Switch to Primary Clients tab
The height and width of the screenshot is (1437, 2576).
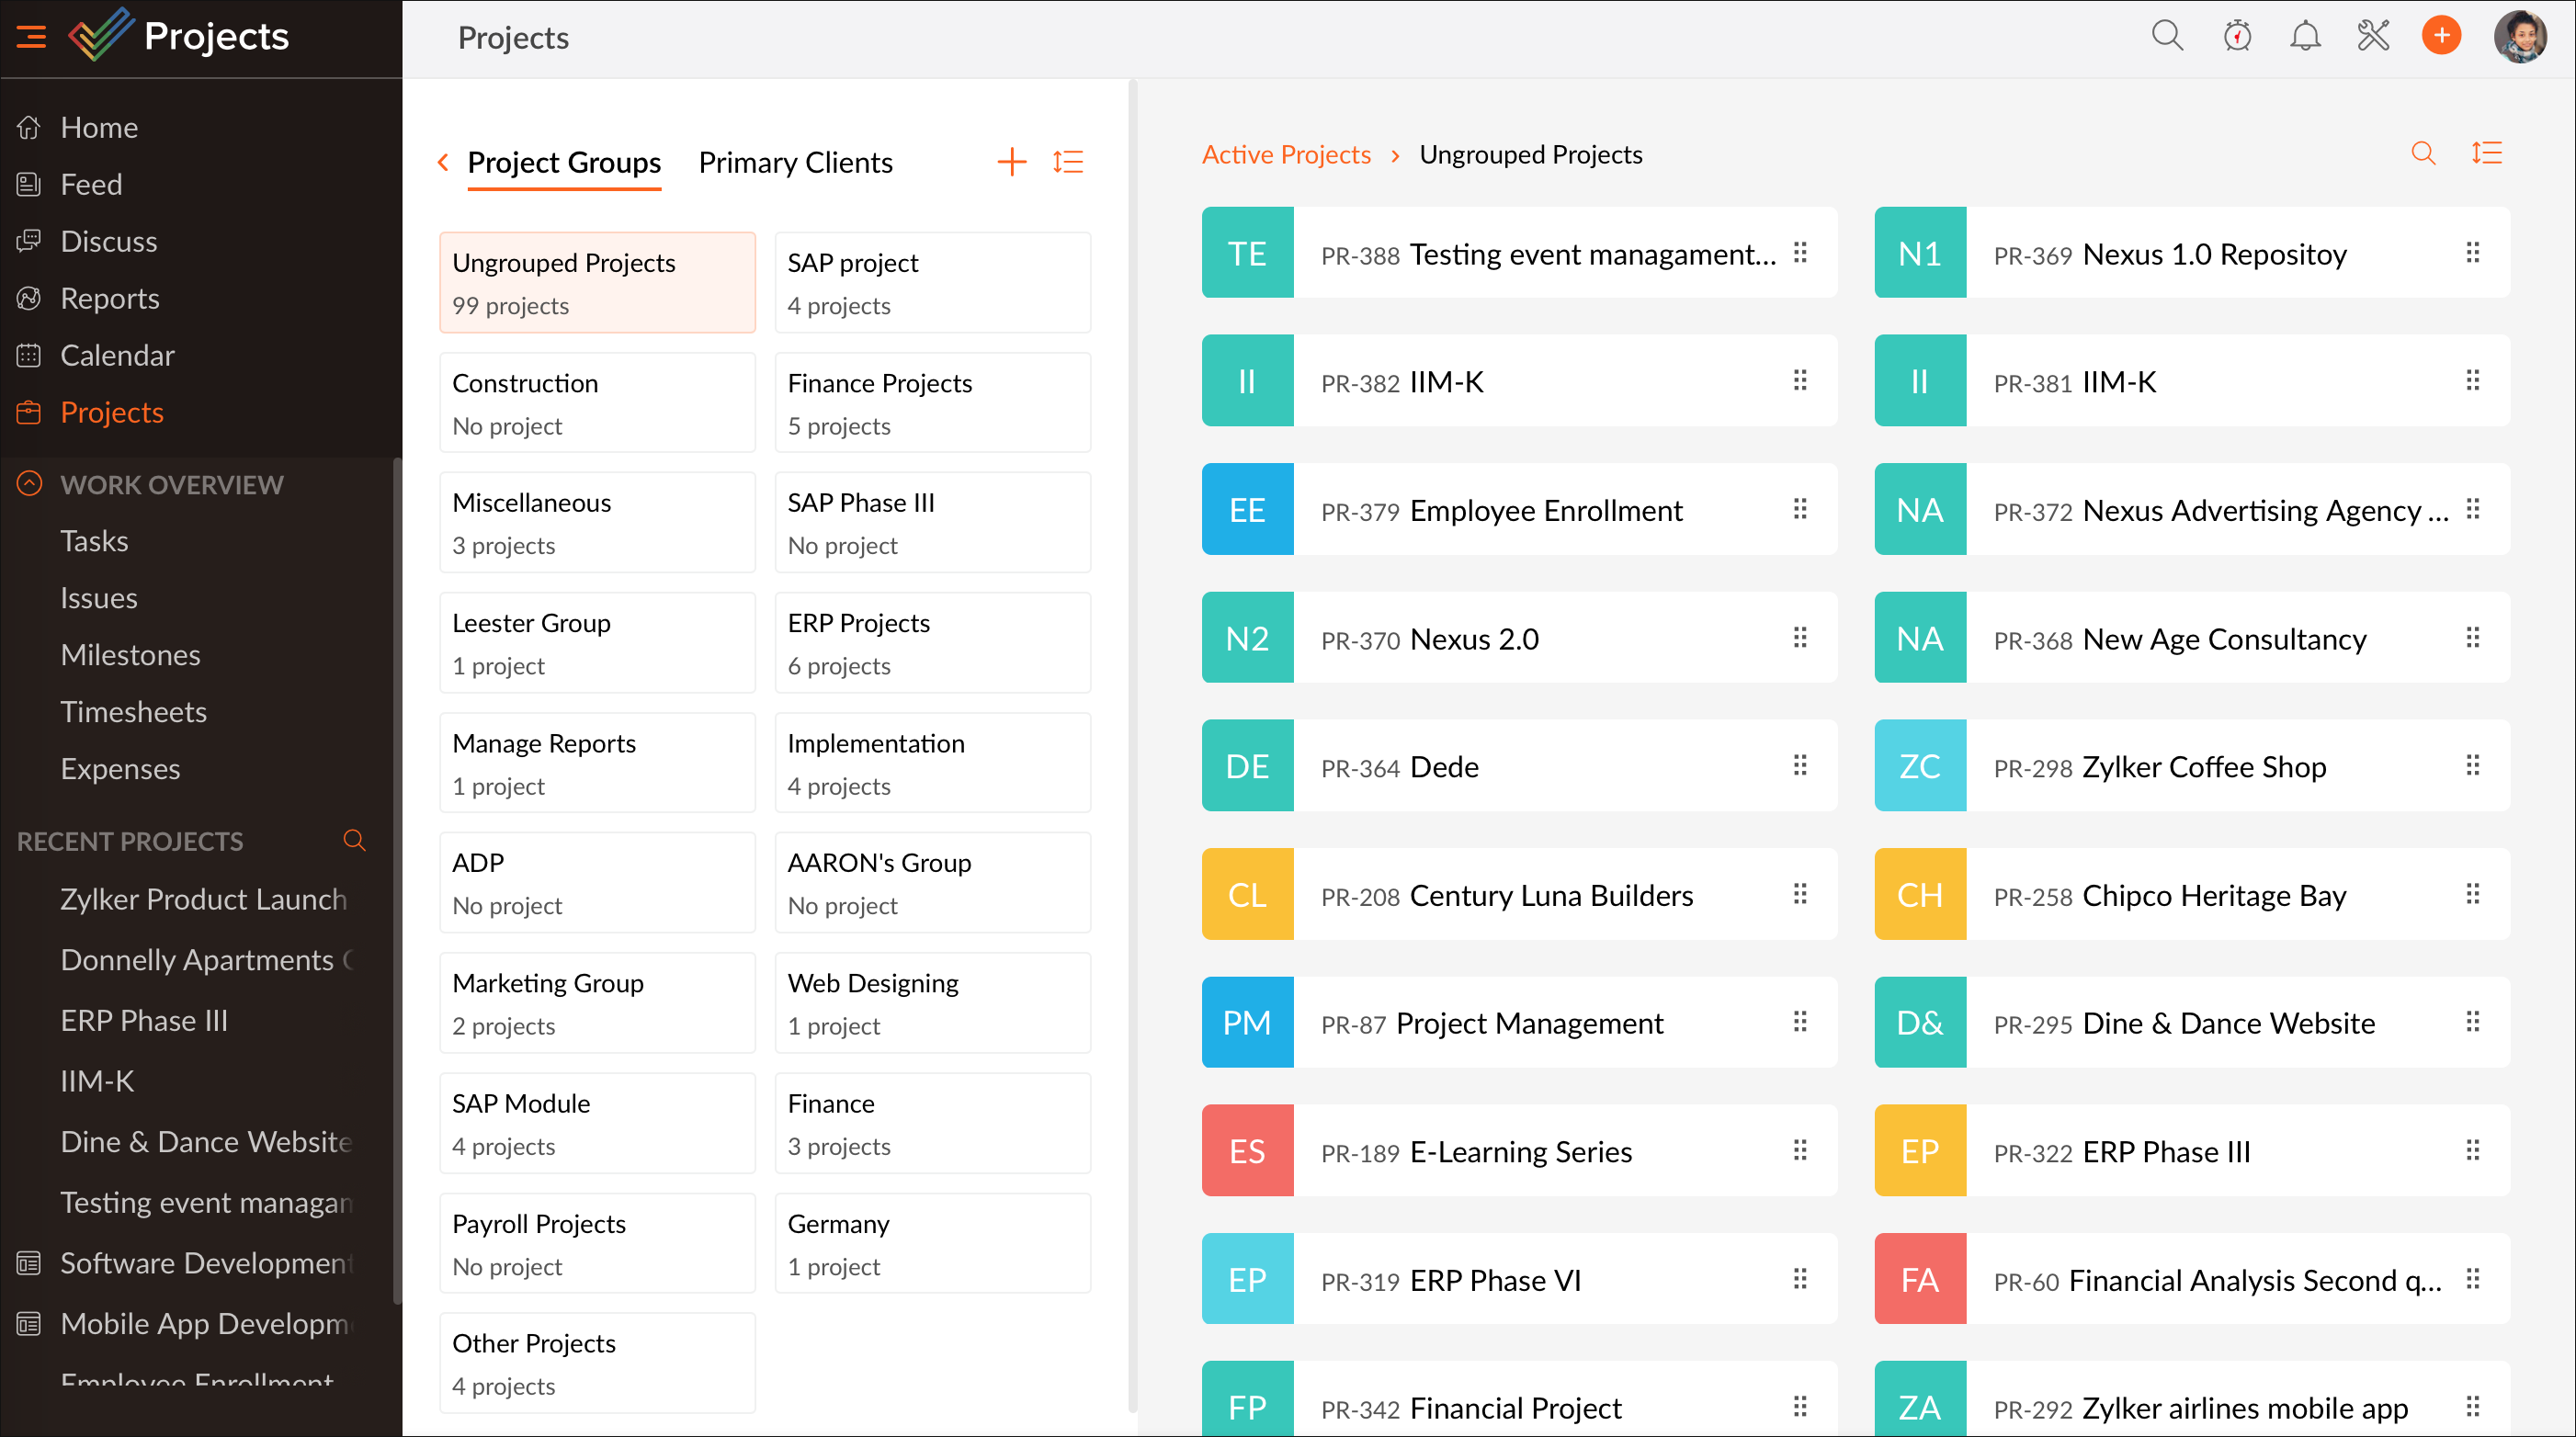click(x=795, y=162)
